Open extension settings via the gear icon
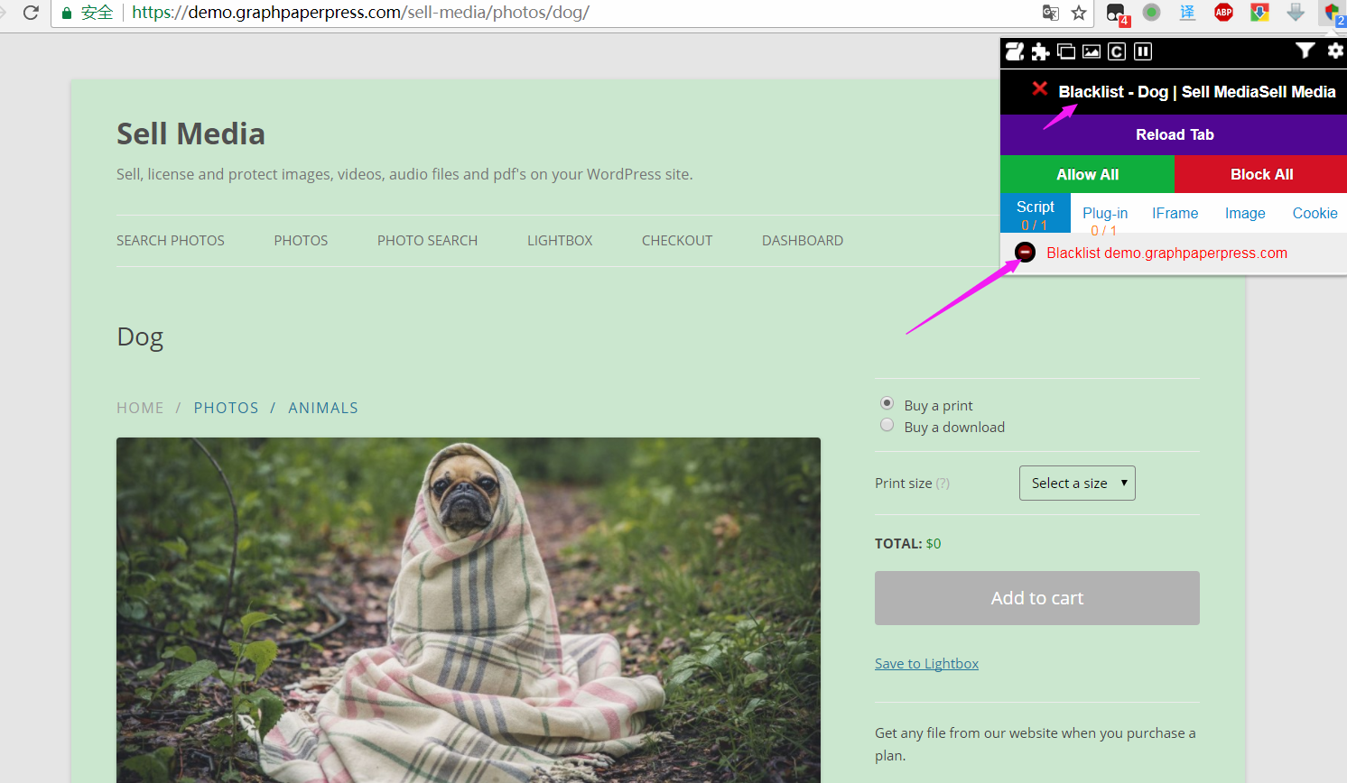1347x783 pixels. (1335, 51)
